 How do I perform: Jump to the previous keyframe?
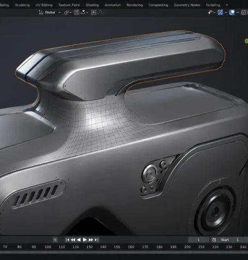(73, 240)
